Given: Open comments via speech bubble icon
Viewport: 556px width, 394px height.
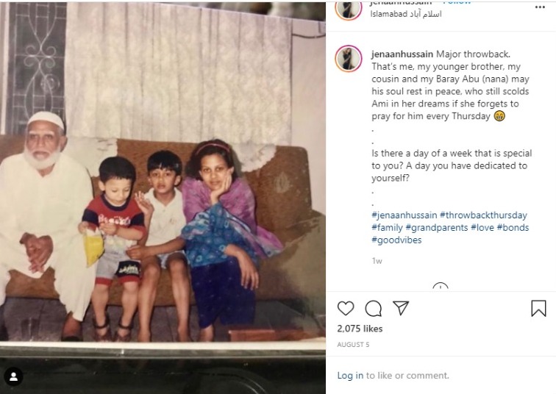Looking at the screenshot, I should [x=373, y=308].
